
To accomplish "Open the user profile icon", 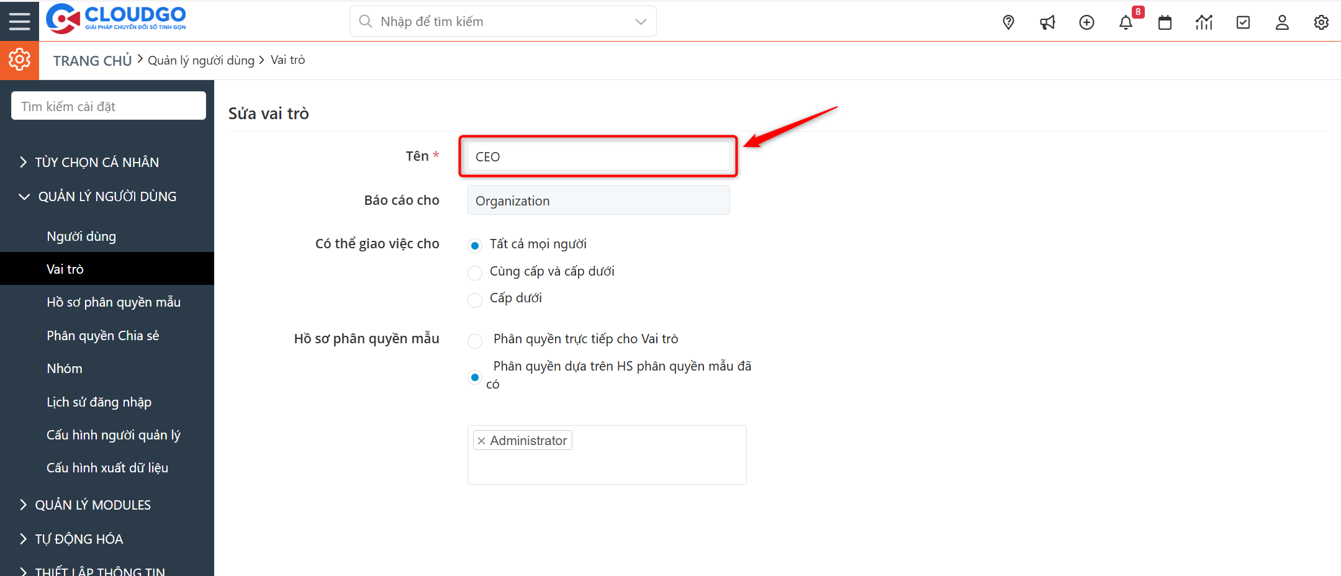I will 1282,21.
